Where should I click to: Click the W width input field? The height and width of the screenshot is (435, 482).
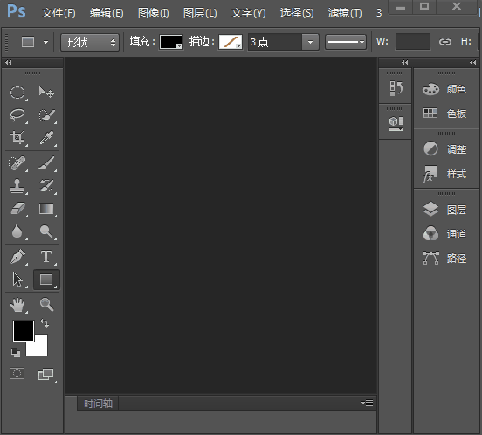[412, 42]
